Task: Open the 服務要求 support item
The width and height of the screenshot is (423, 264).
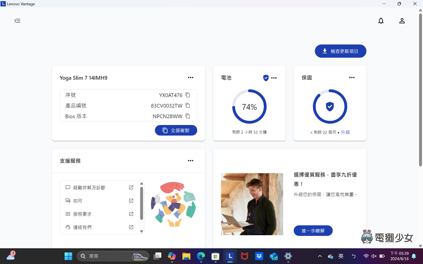Action: coord(100,214)
